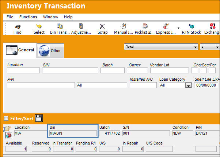Click the Find binoculars icon
The image size is (220, 157).
click(x=18, y=27)
